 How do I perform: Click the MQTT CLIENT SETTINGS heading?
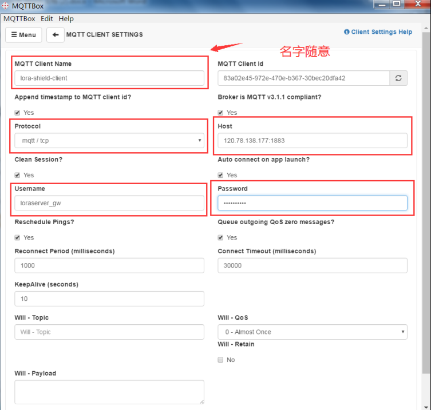(104, 35)
